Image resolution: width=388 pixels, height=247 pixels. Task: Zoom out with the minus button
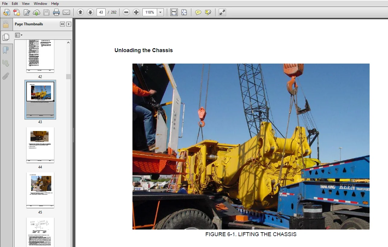pyautogui.click(x=126, y=12)
